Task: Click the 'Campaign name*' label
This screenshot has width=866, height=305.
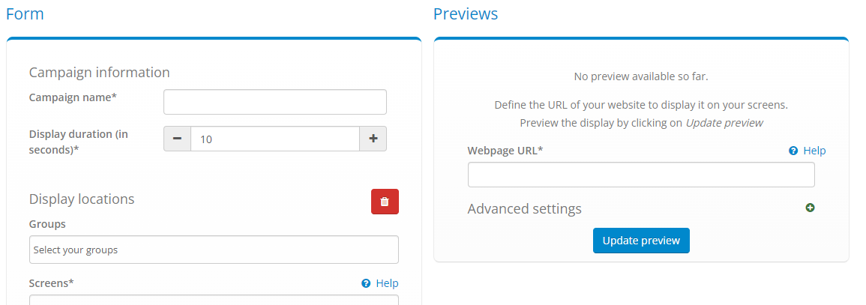Action: click(x=73, y=97)
